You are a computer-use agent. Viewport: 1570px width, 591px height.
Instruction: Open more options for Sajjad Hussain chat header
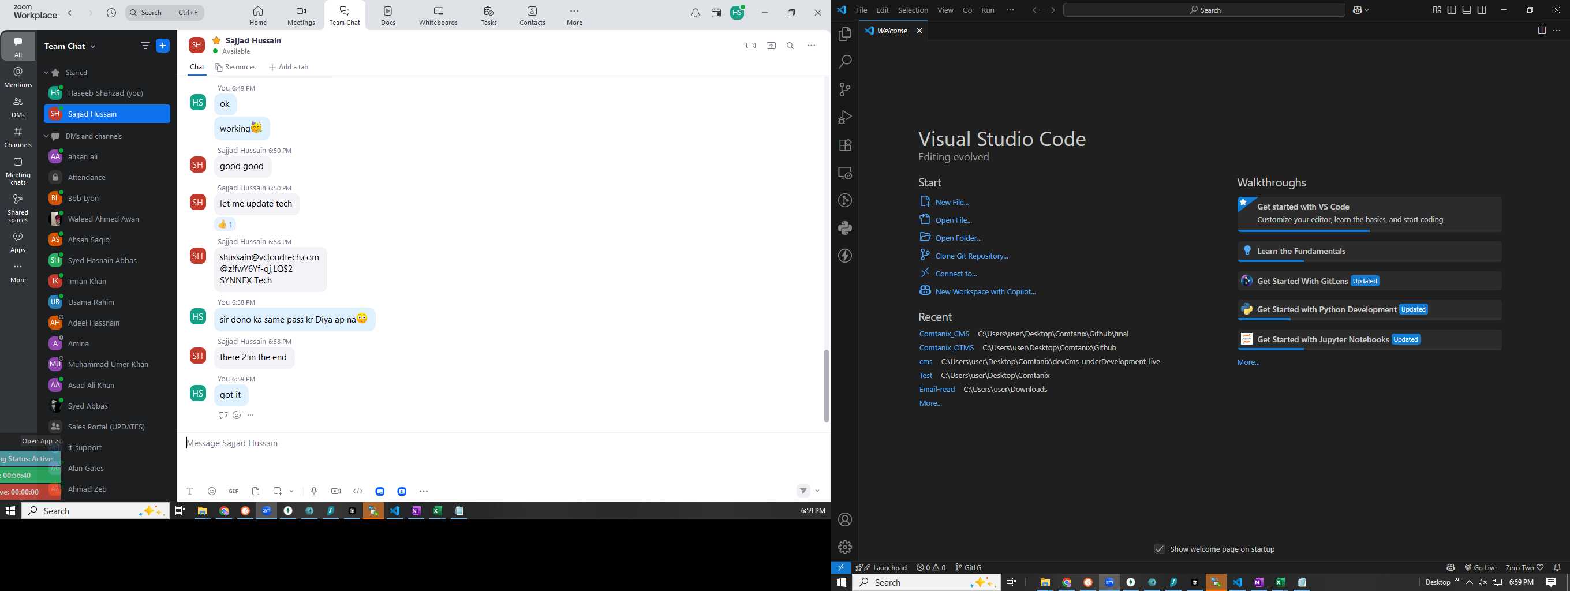[811, 46]
